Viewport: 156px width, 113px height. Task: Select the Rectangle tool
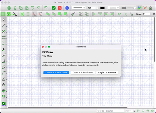point(3,37)
